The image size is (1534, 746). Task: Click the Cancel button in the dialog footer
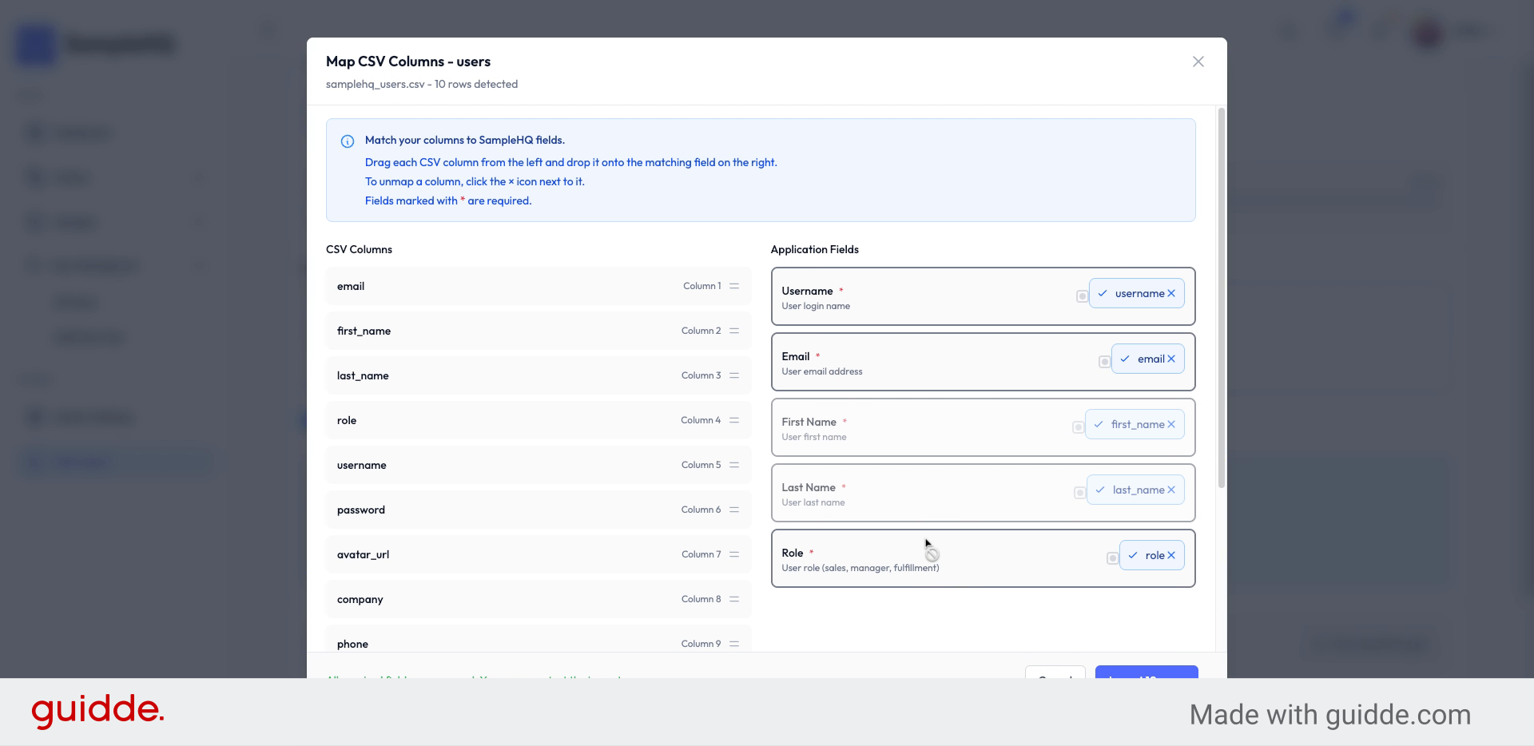(x=1055, y=679)
